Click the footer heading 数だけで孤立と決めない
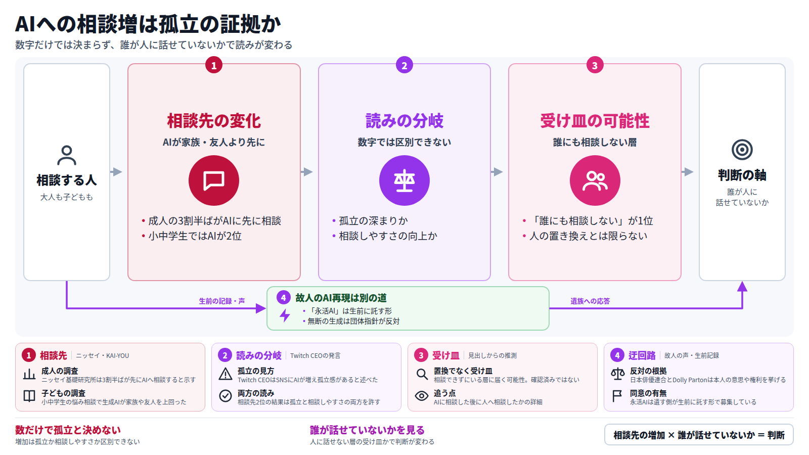809x455 pixels. [68, 430]
